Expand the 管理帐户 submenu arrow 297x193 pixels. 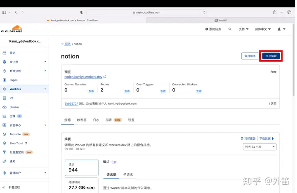coord(45,173)
